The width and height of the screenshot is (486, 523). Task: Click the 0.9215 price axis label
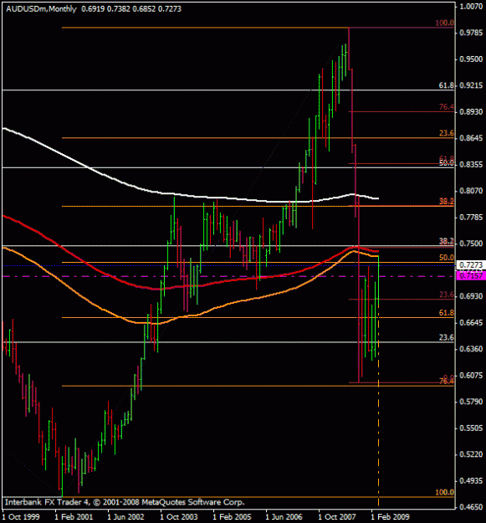pos(471,85)
